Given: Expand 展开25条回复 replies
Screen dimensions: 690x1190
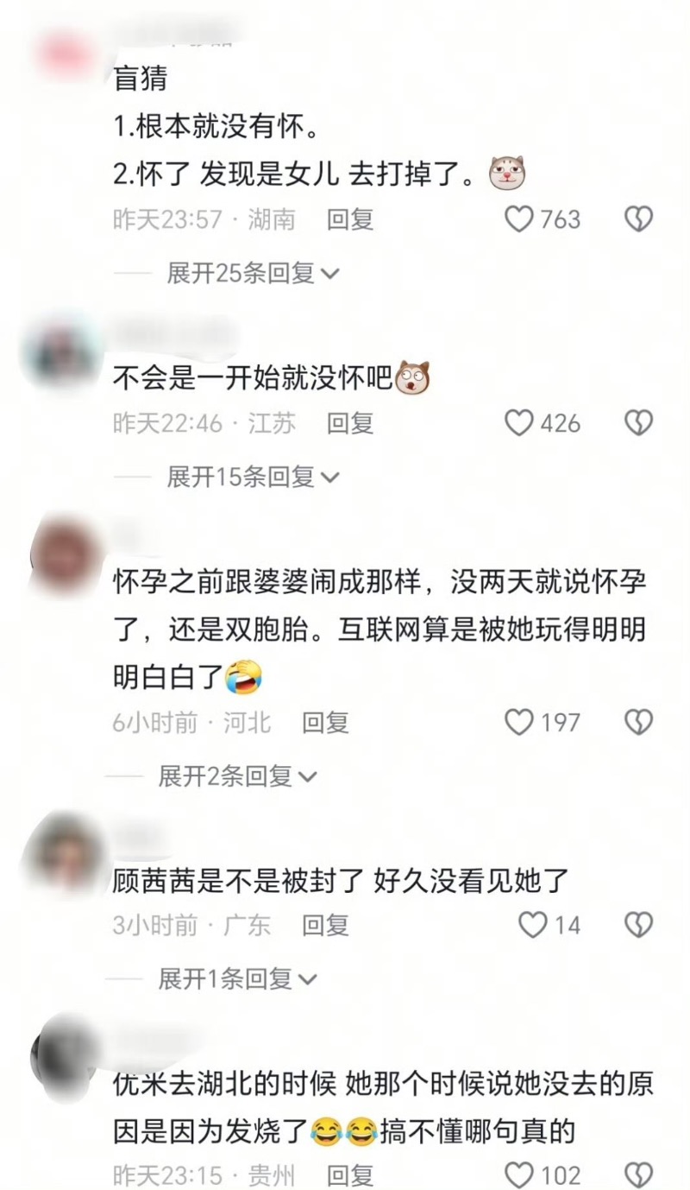Looking at the screenshot, I should (254, 274).
